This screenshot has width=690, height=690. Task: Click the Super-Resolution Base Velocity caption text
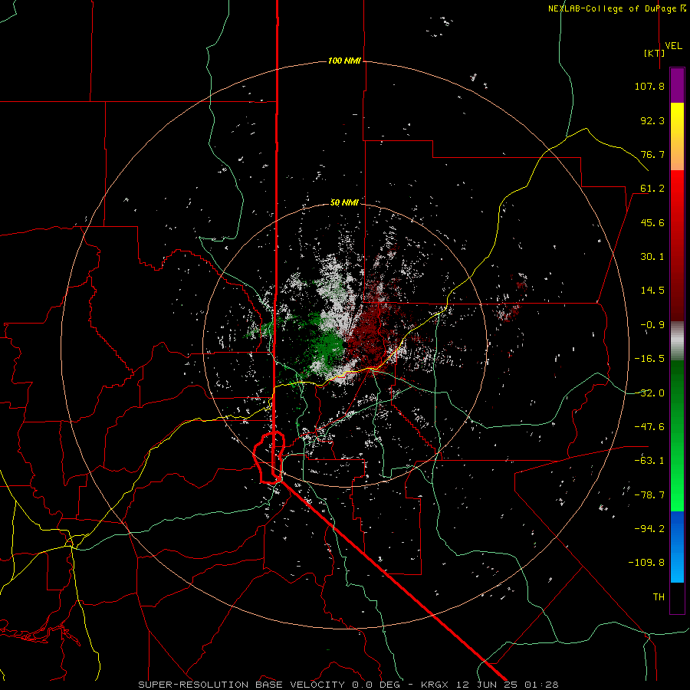pos(242,685)
